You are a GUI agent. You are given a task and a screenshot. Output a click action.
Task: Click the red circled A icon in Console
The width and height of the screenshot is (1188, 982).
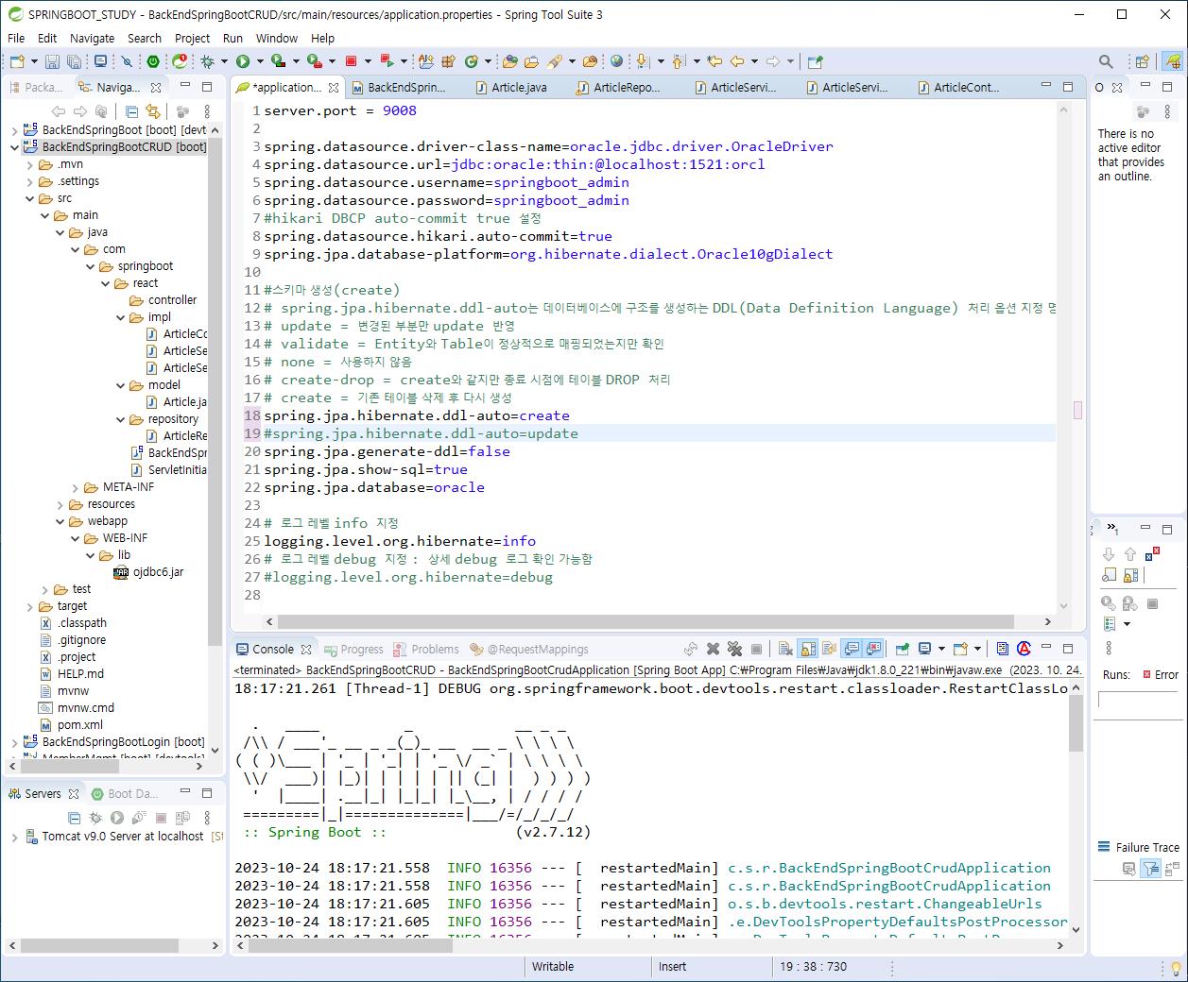[1024, 649]
